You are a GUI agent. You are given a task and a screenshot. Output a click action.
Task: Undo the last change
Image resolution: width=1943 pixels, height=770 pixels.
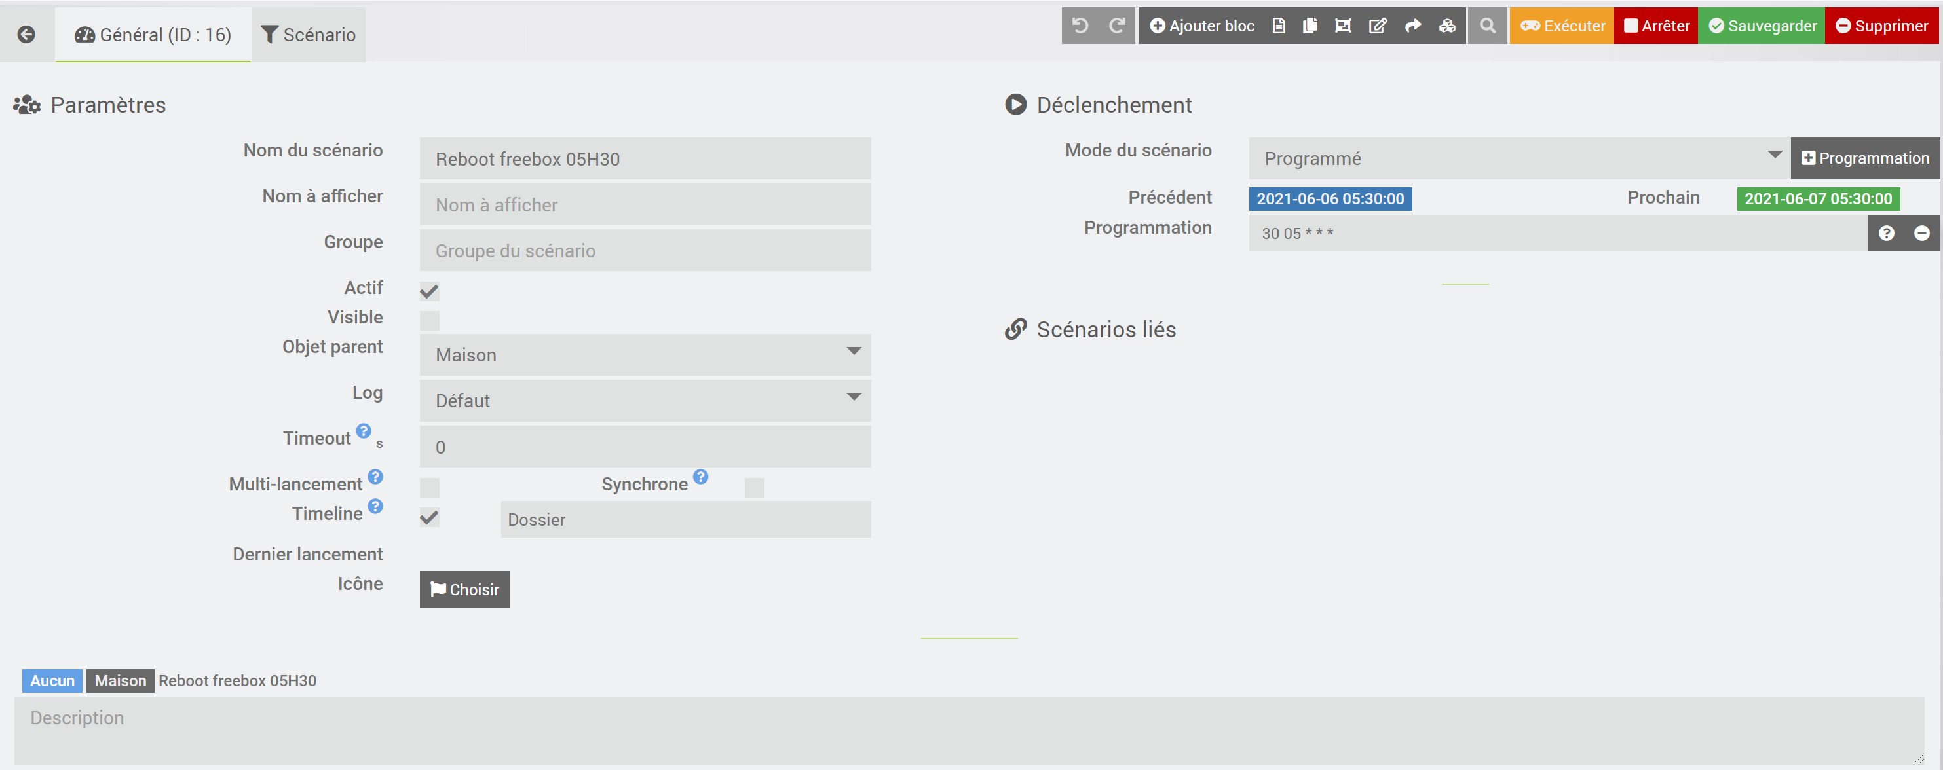coord(1080,26)
